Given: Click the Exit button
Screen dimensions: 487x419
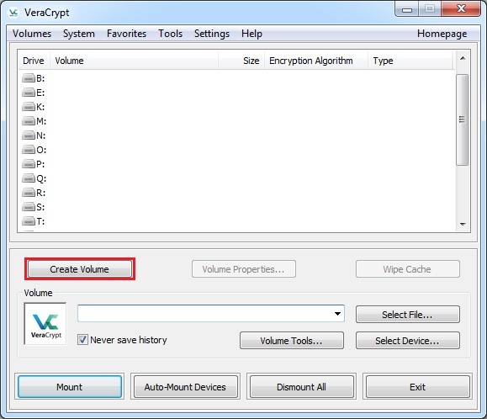Looking at the screenshot, I should pyautogui.click(x=417, y=387).
